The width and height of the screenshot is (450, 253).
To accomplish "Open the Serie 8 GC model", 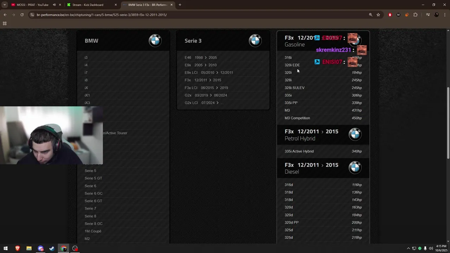I will (x=94, y=223).
